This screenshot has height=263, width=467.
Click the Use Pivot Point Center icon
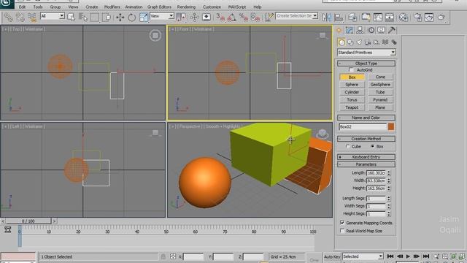coord(181,18)
